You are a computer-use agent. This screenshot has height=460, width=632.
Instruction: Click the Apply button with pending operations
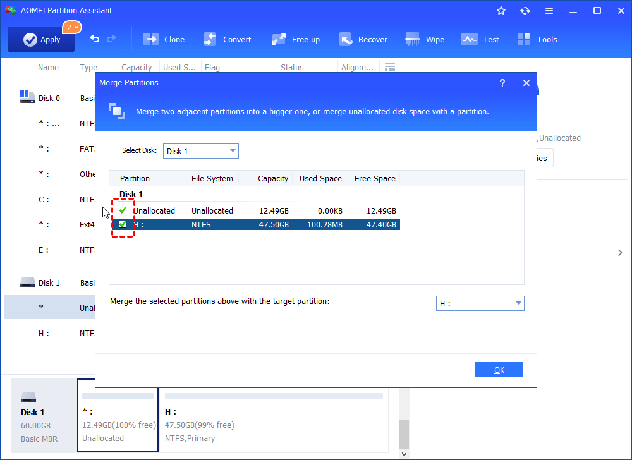(41, 39)
